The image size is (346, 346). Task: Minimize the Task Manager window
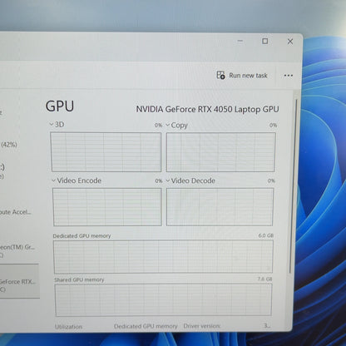tap(240, 41)
